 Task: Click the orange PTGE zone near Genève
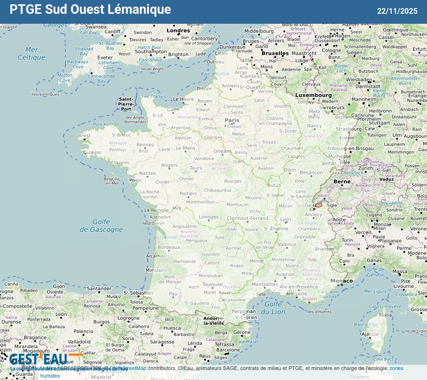[x=319, y=205]
